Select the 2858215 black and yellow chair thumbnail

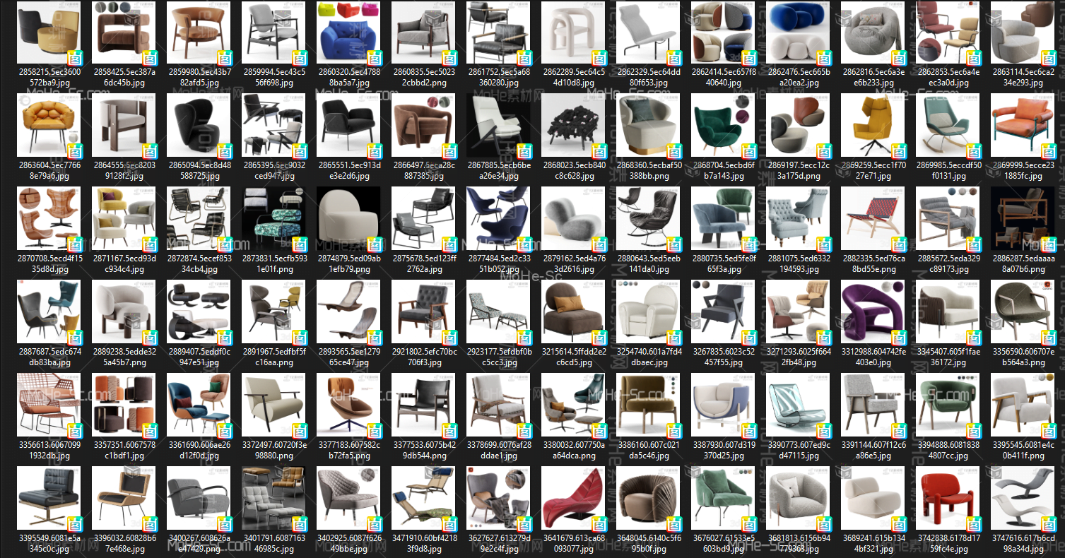[x=47, y=33]
